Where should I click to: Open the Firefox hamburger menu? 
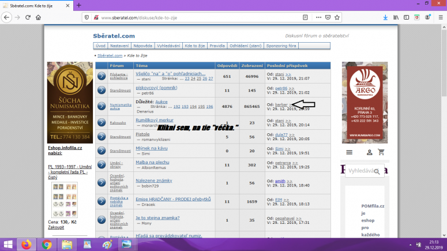point(441,17)
